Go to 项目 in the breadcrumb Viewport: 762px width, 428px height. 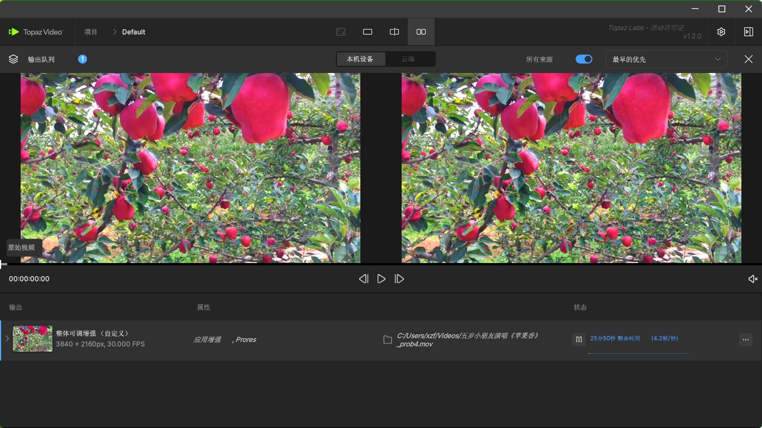point(91,32)
